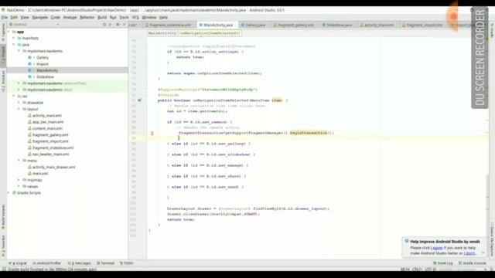Select Slideshow class in project tree
The width and height of the screenshot is (495, 278).
click(45, 77)
